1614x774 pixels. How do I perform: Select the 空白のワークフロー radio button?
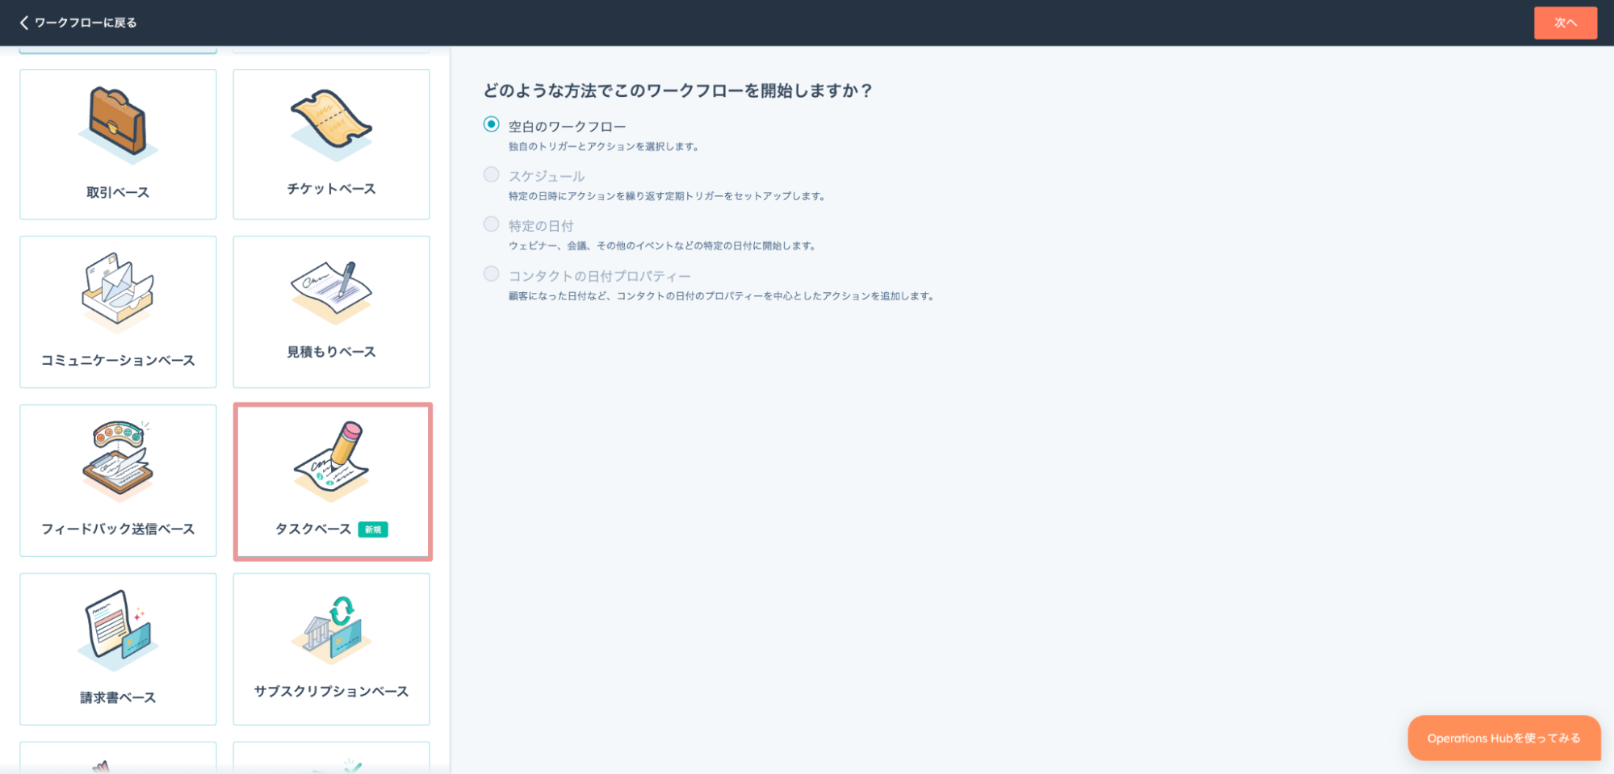[491, 124]
